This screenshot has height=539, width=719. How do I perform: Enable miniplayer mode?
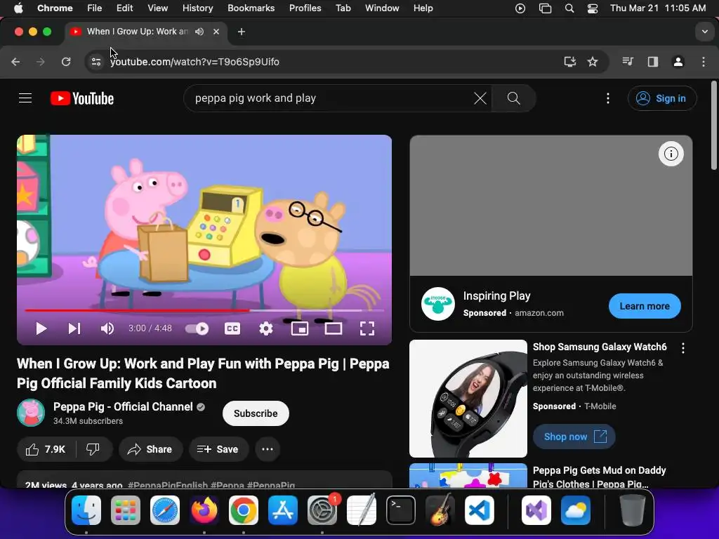(x=300, y=328)
